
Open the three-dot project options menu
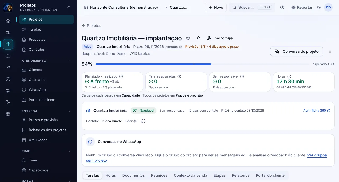pyautogui.click(x=330, y=51)
